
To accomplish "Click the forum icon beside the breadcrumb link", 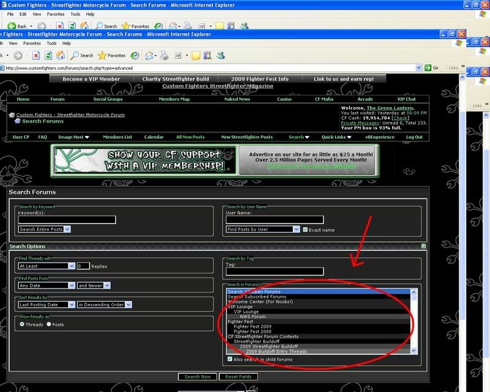I will point(12,115).
